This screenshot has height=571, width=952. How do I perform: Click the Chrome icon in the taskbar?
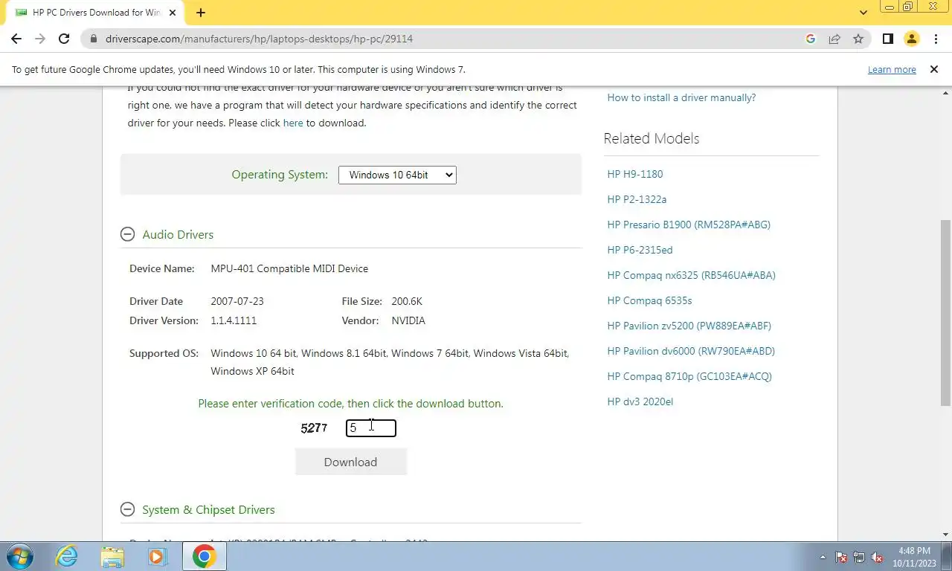pyautogui.click(x=204, y=556)
